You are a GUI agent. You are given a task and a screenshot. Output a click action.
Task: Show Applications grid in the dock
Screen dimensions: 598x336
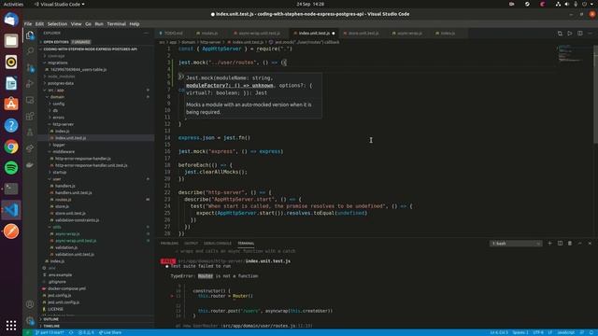pos(11,325)
